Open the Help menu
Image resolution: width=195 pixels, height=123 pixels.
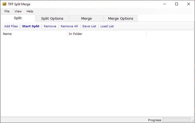point(30,11)
